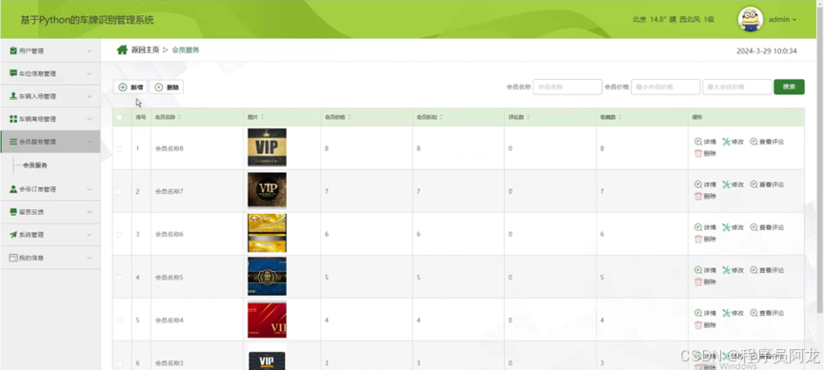Click the 详情 icon in 会员名称5 row
Image resolution: width=824 pixels, height=370 pixels.
pyautogui.click(x=698, y=270)
